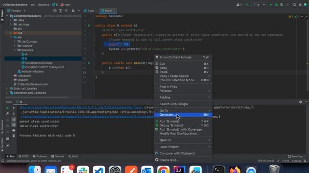The image size is (309, 173).
Task: Collapse the src folder
Action: tap(11, 37)
